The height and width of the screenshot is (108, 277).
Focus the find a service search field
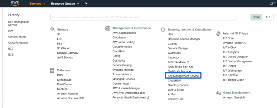[143, 17]
